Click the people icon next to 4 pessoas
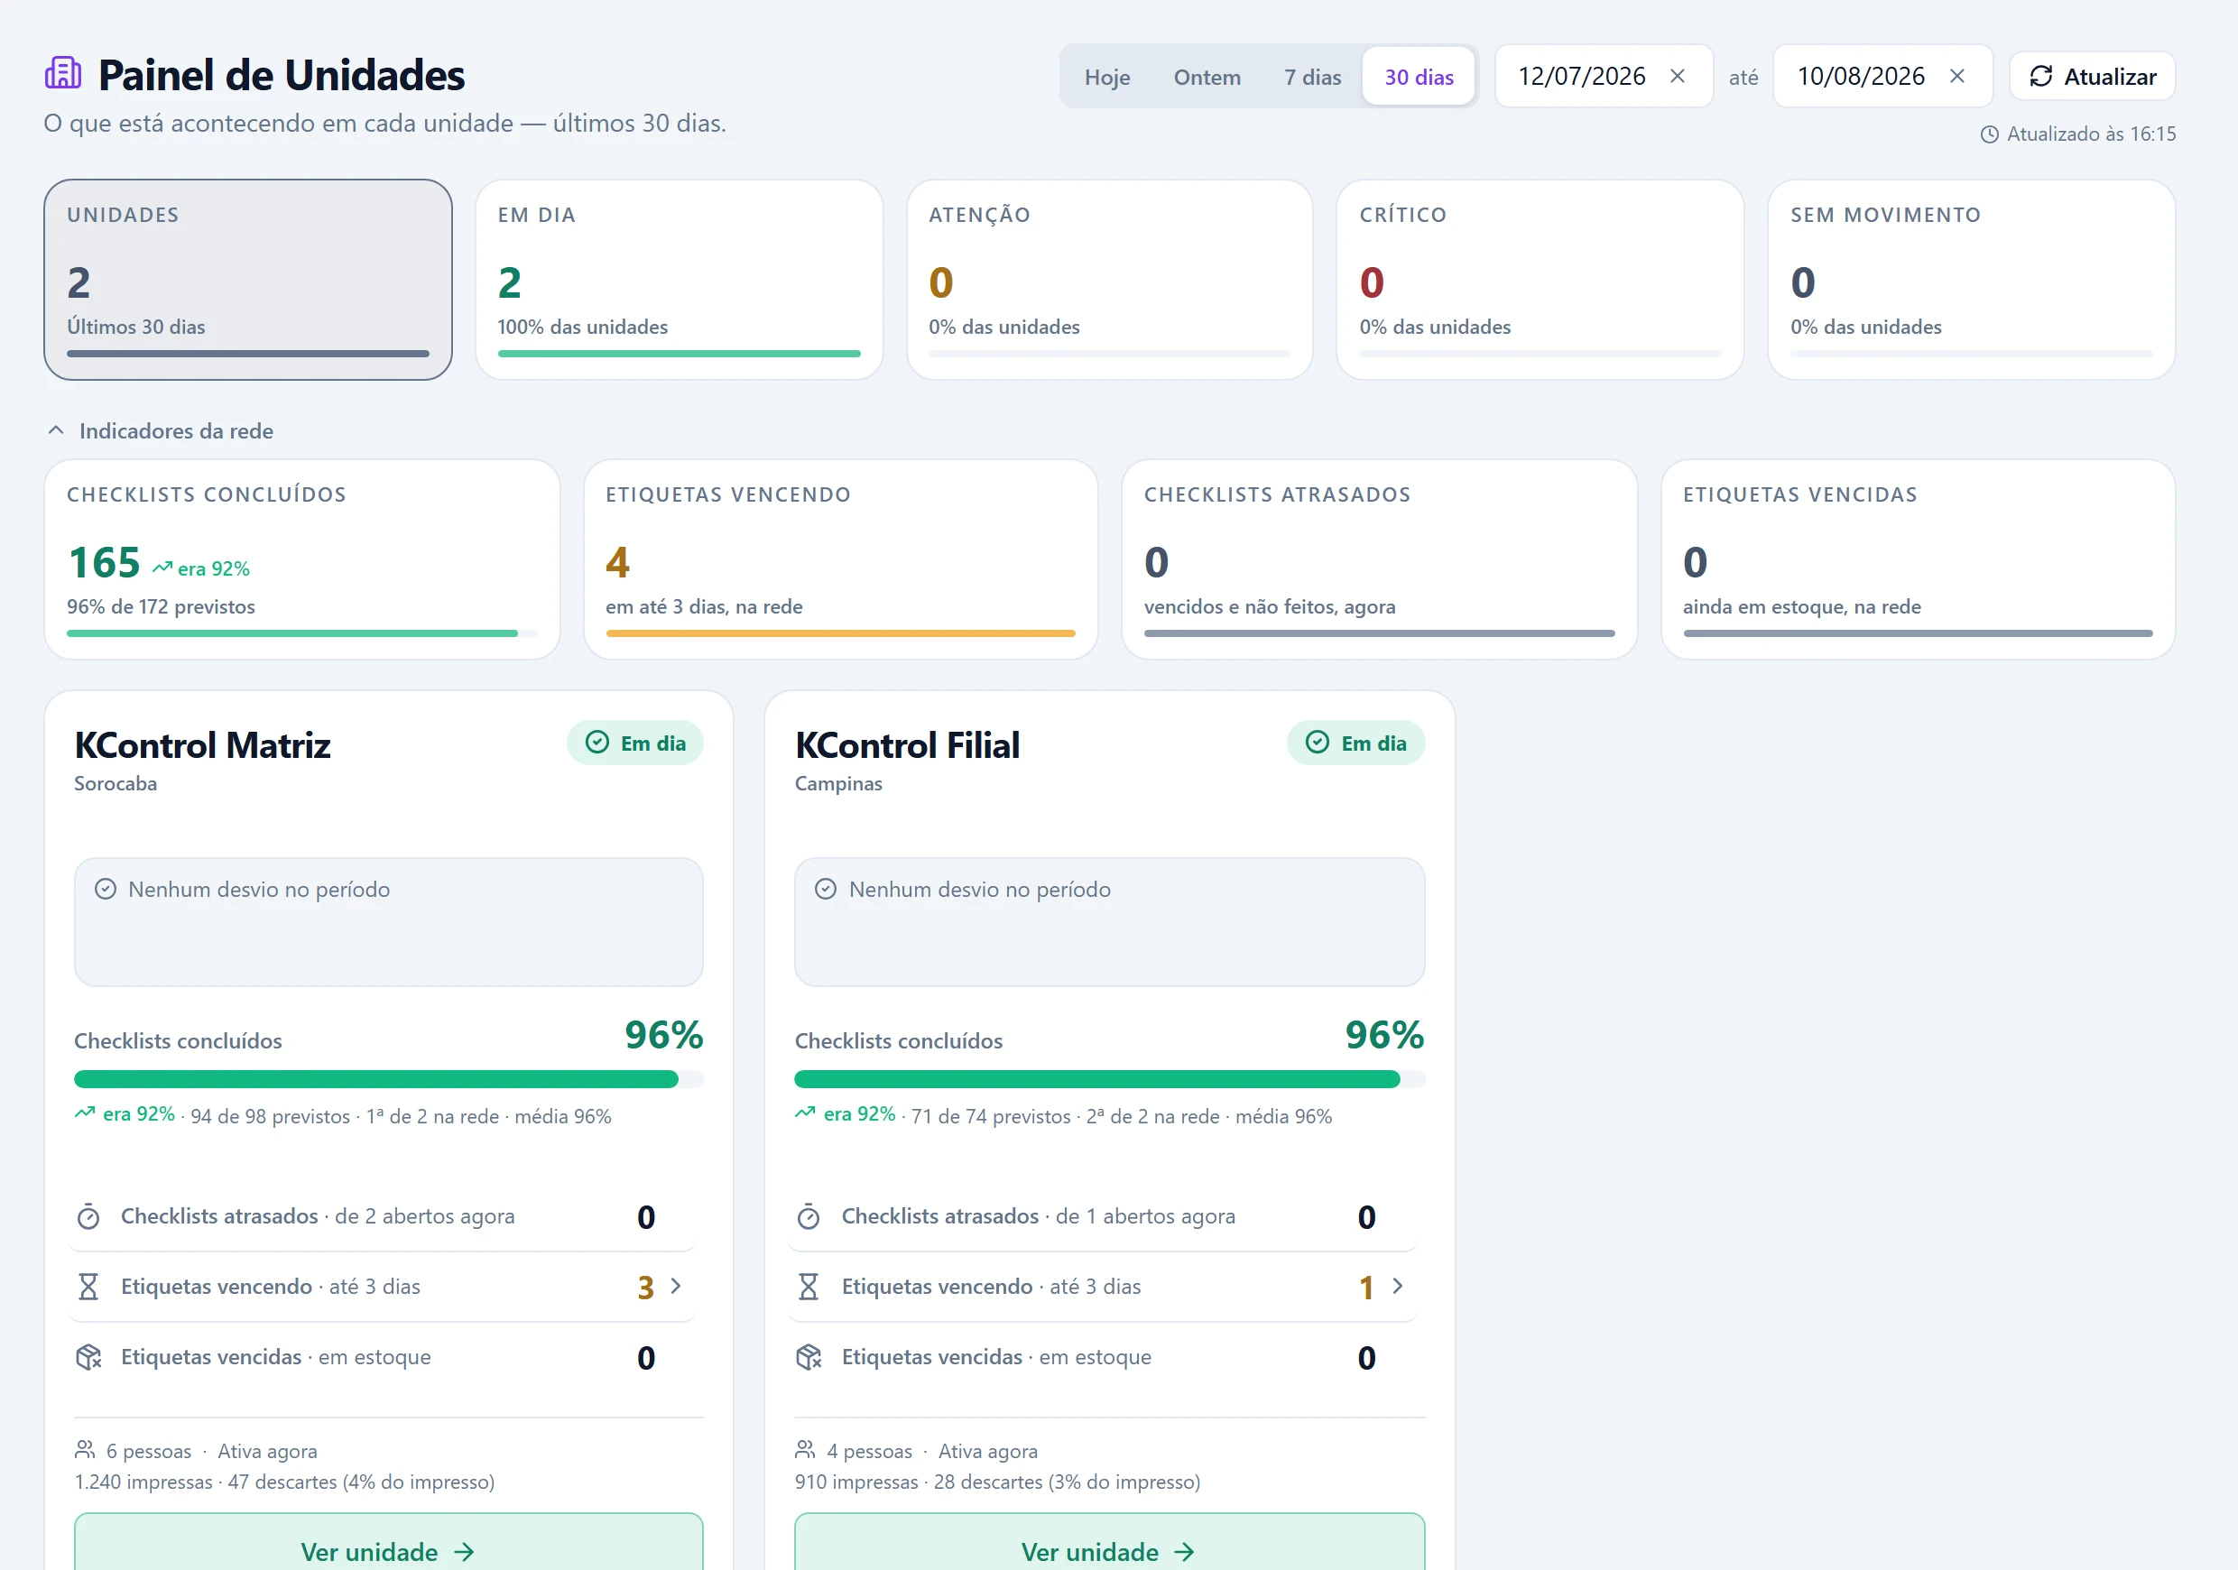This screenshot has width=2238, height=1570. point(805,1450)
